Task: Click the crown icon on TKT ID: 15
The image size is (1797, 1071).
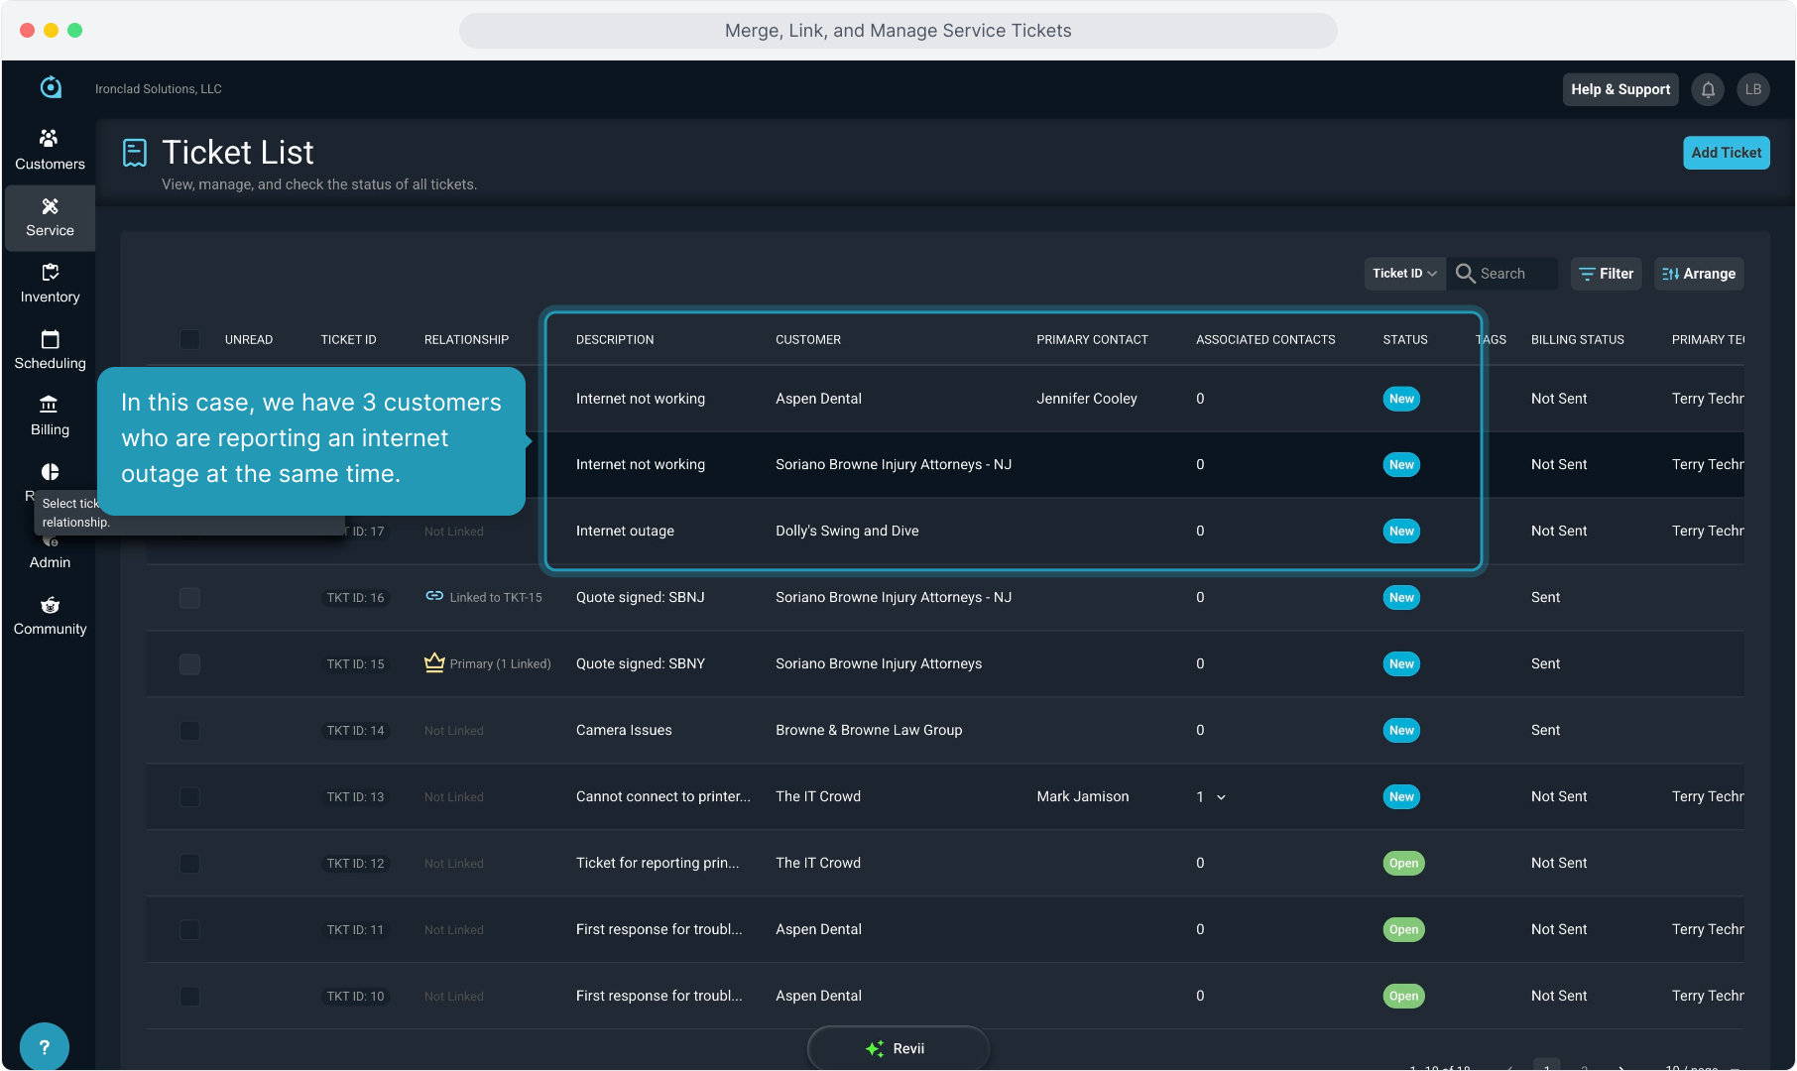Action: click(434, 663)
